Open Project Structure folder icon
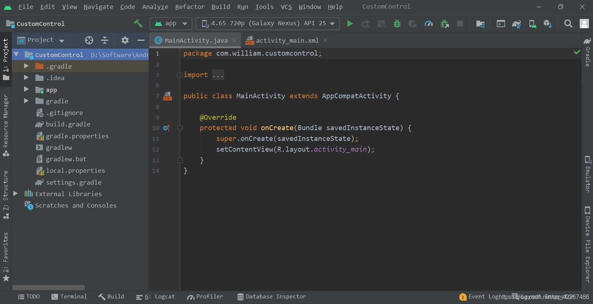Screen dimensions: 593x304 tap(480, 24)
